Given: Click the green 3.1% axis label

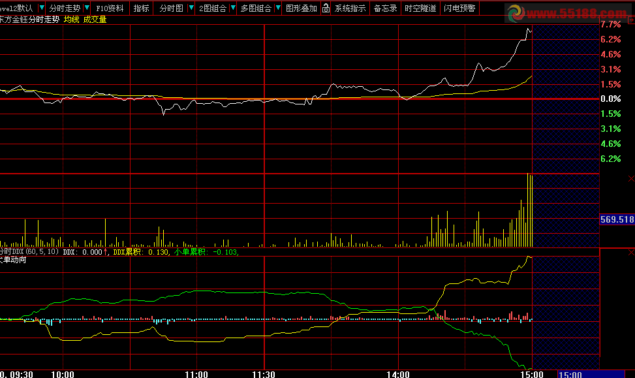Looking at the screenshot, I should [x=611, y=129].
